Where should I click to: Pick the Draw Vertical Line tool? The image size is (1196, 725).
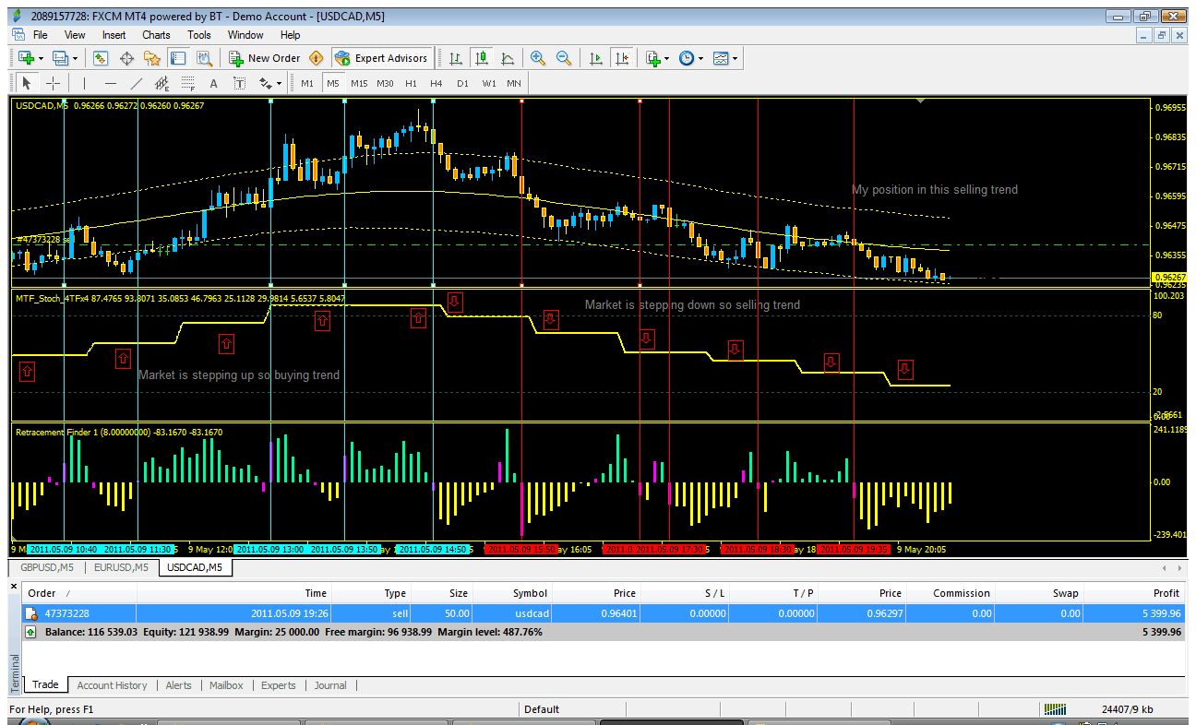tap(85, 83)
